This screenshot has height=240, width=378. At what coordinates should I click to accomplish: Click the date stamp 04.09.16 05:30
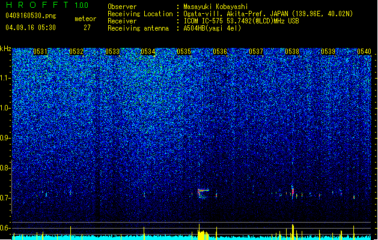[31, 28]
